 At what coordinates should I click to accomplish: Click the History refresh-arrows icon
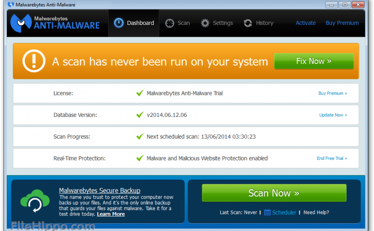[x=248, y=23]
